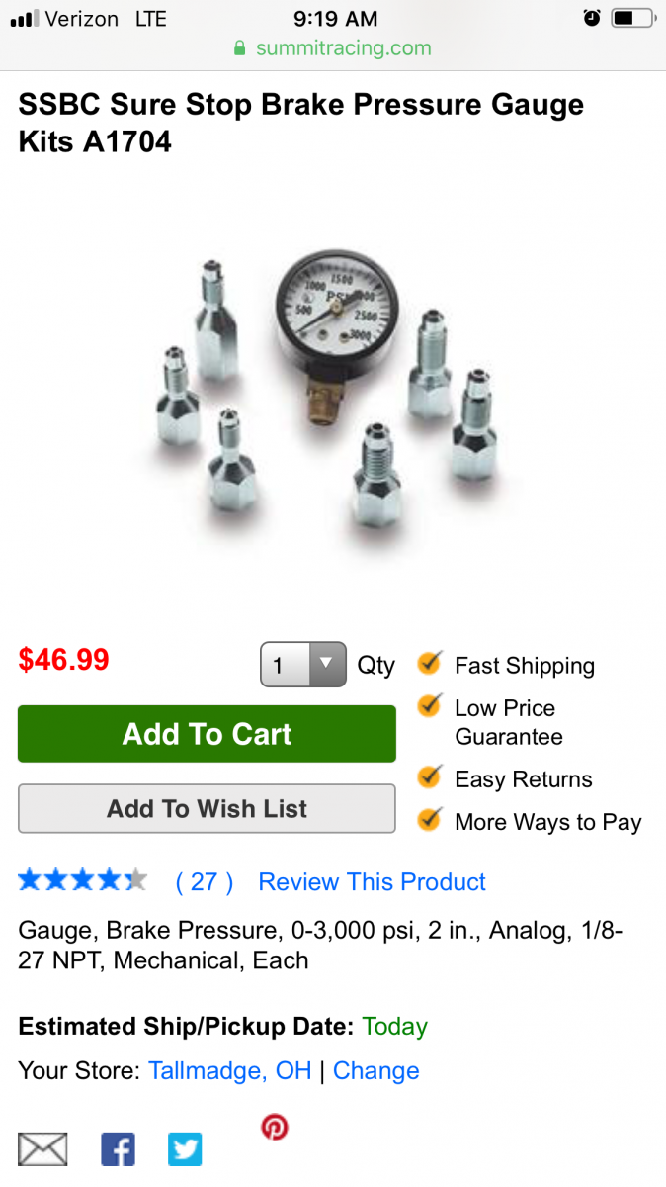This screenshot has height=1187, width=666.
Task: Share product via email envelope icon
Action: tap(43, 1149)
